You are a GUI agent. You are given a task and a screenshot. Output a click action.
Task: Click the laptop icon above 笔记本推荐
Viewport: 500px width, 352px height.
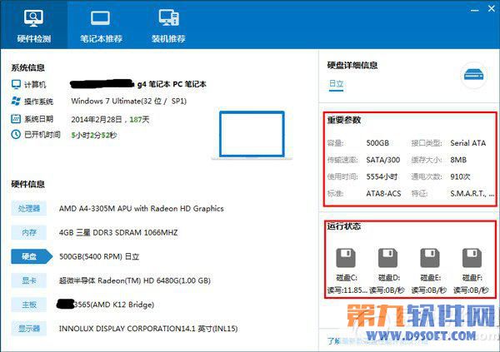click(x=100, y=18)
